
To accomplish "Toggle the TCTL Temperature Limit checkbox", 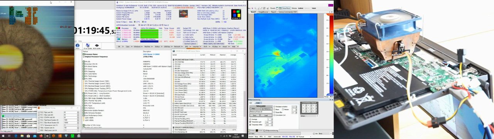I will tap(39, 125).
